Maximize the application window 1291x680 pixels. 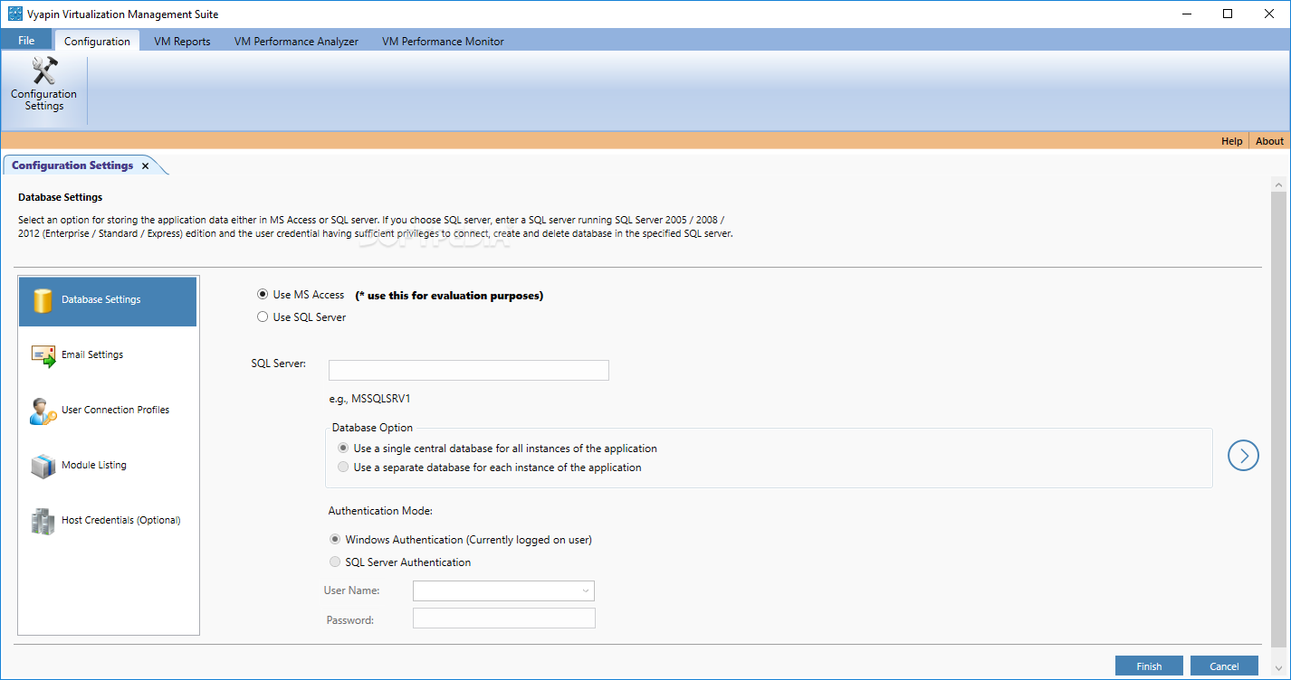click(x=1228, y=14)
